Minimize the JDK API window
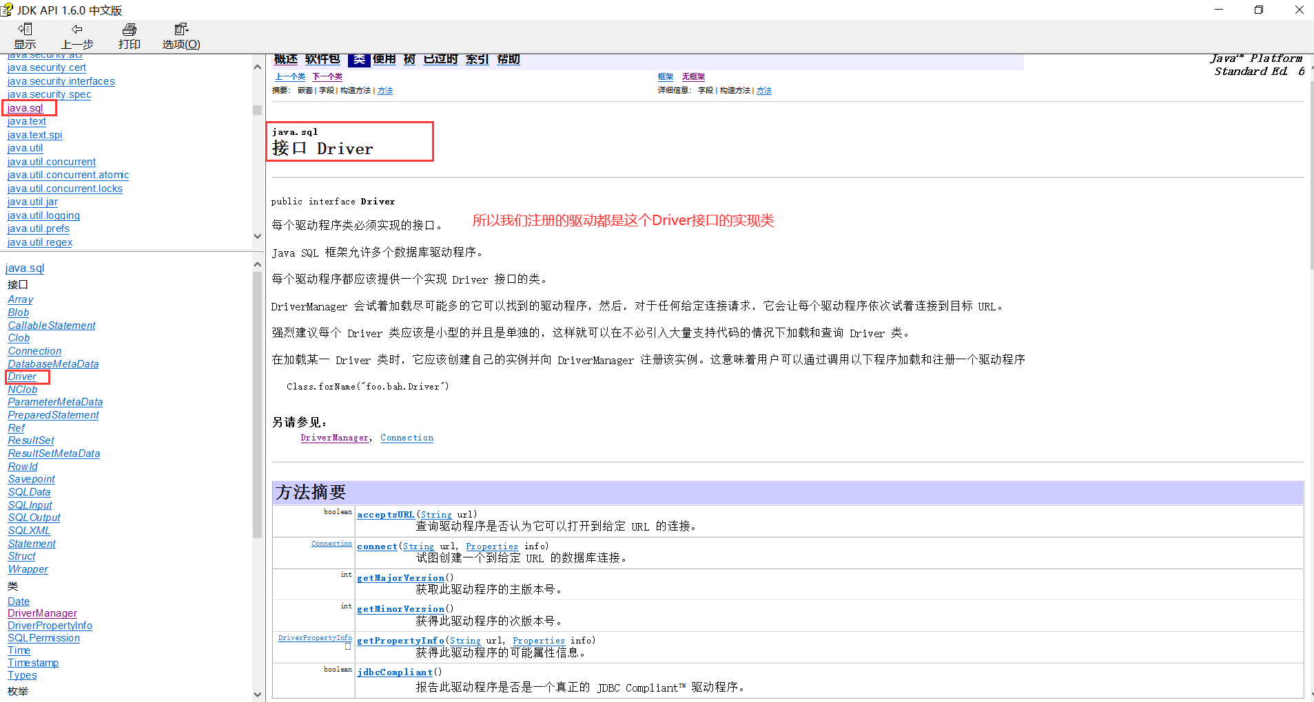This screenshot has width=1314, height=702. [1219, 10]
